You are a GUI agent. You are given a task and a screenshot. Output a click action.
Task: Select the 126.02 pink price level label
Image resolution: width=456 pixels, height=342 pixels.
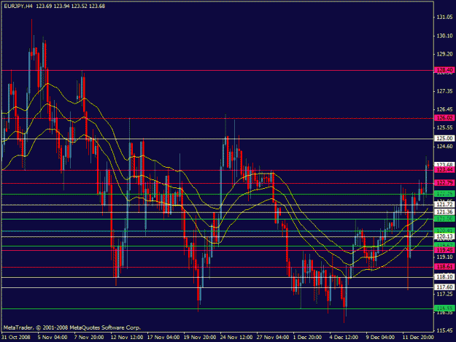pos(444,117)
